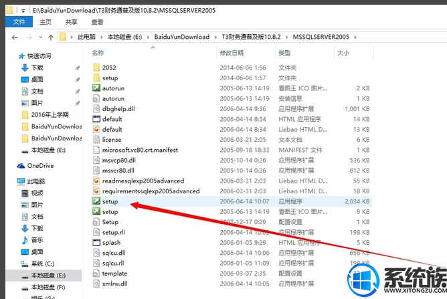
Task: Click the Forward navigation arrow
Action: [29, 37]
